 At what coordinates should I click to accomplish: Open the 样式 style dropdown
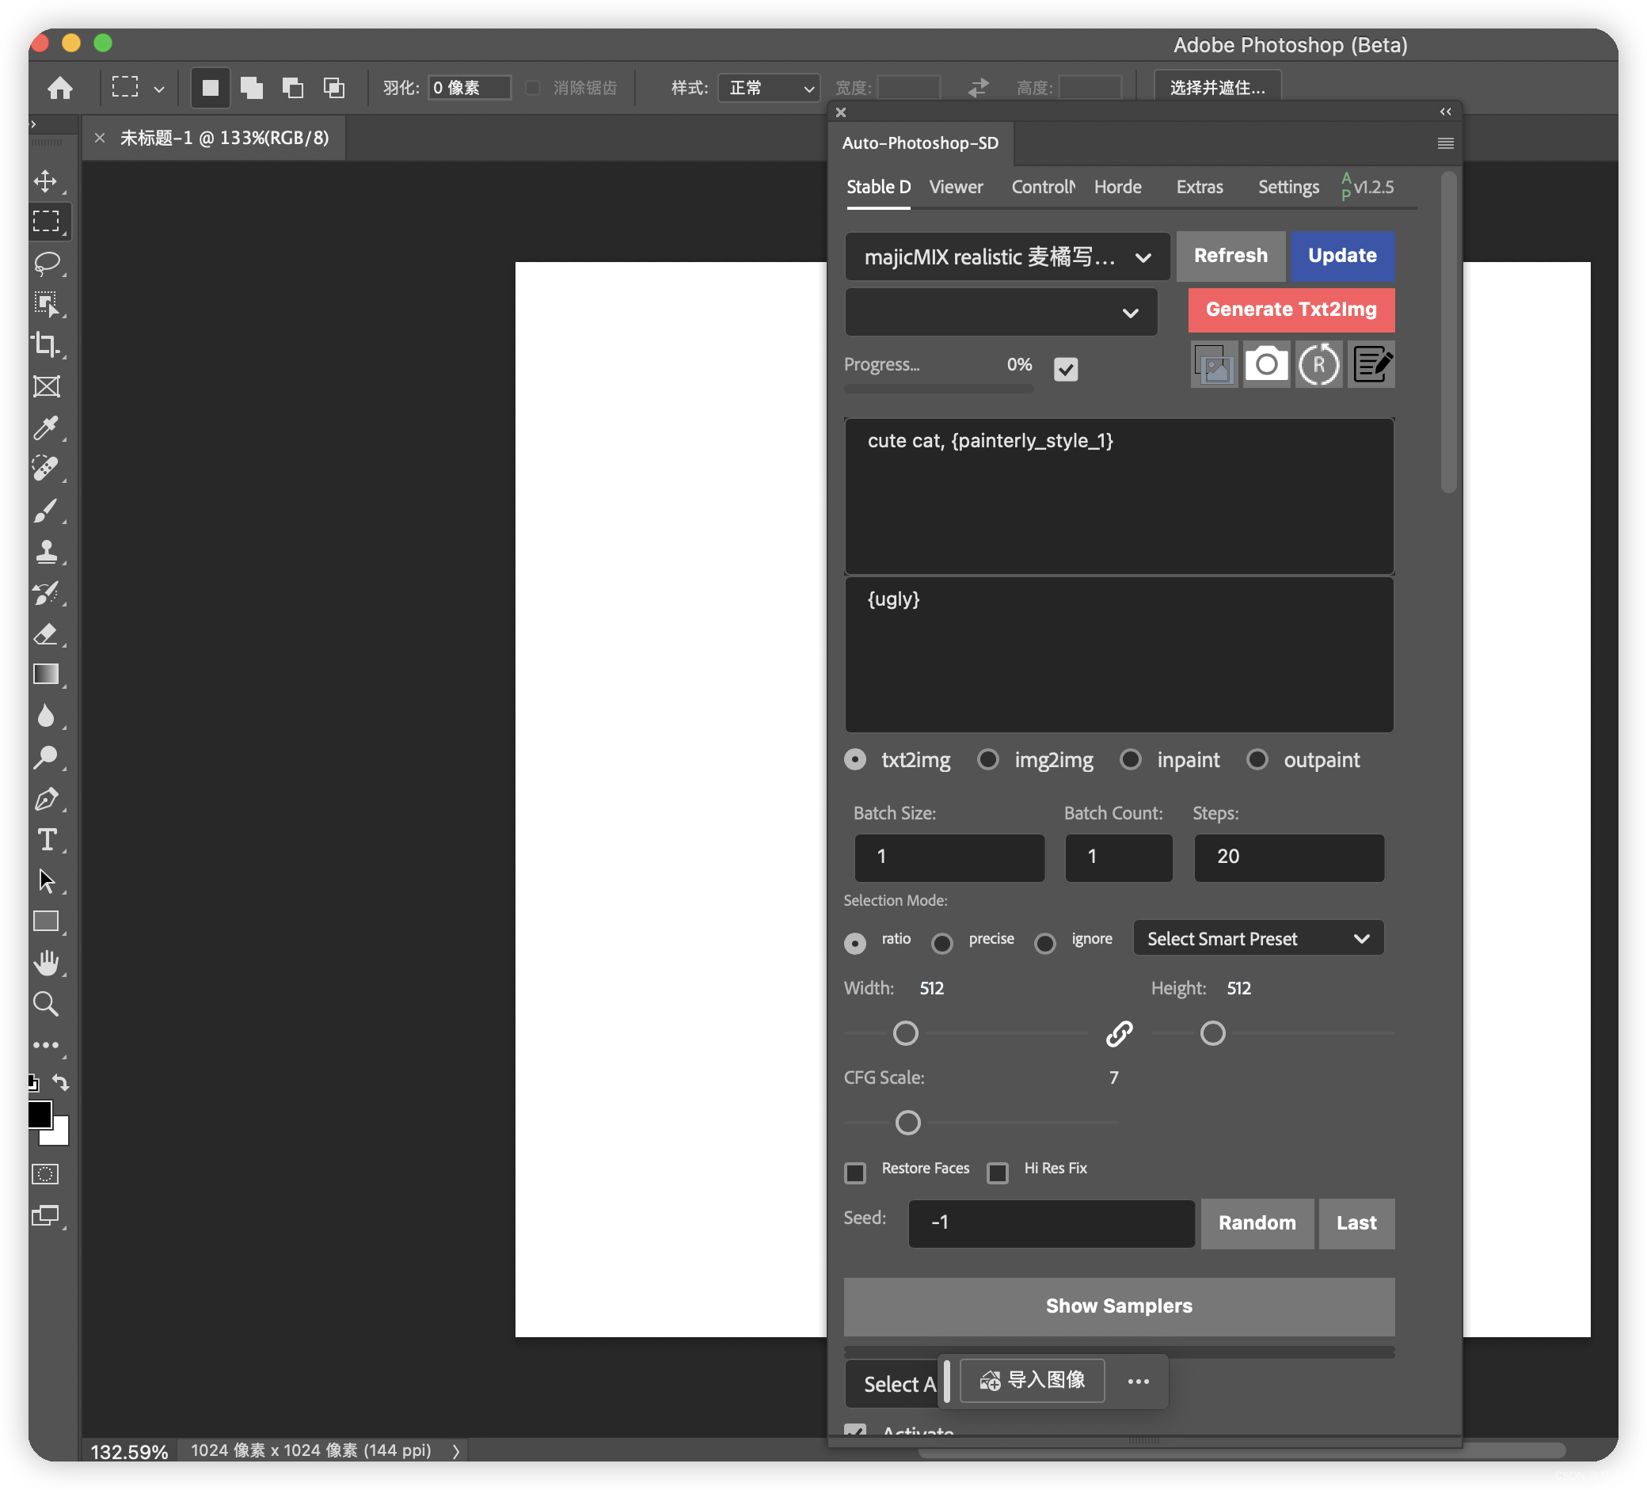pos(769,87)
